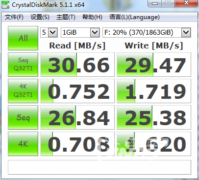199x180 pixels.
Task: Open the 设置(S) menu
Action: point(40,17)
